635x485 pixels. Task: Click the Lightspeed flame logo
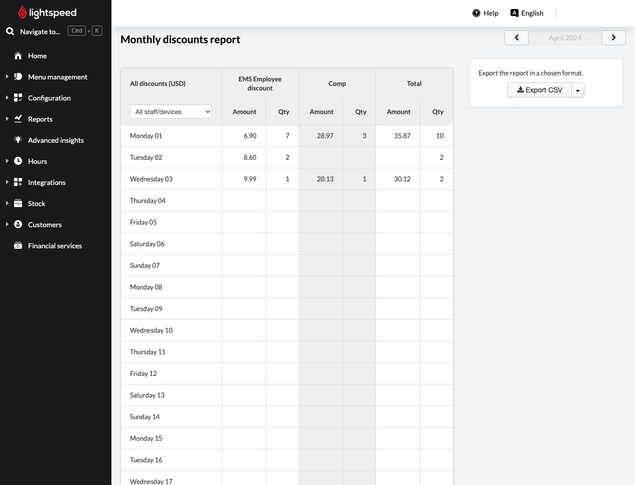23,12
